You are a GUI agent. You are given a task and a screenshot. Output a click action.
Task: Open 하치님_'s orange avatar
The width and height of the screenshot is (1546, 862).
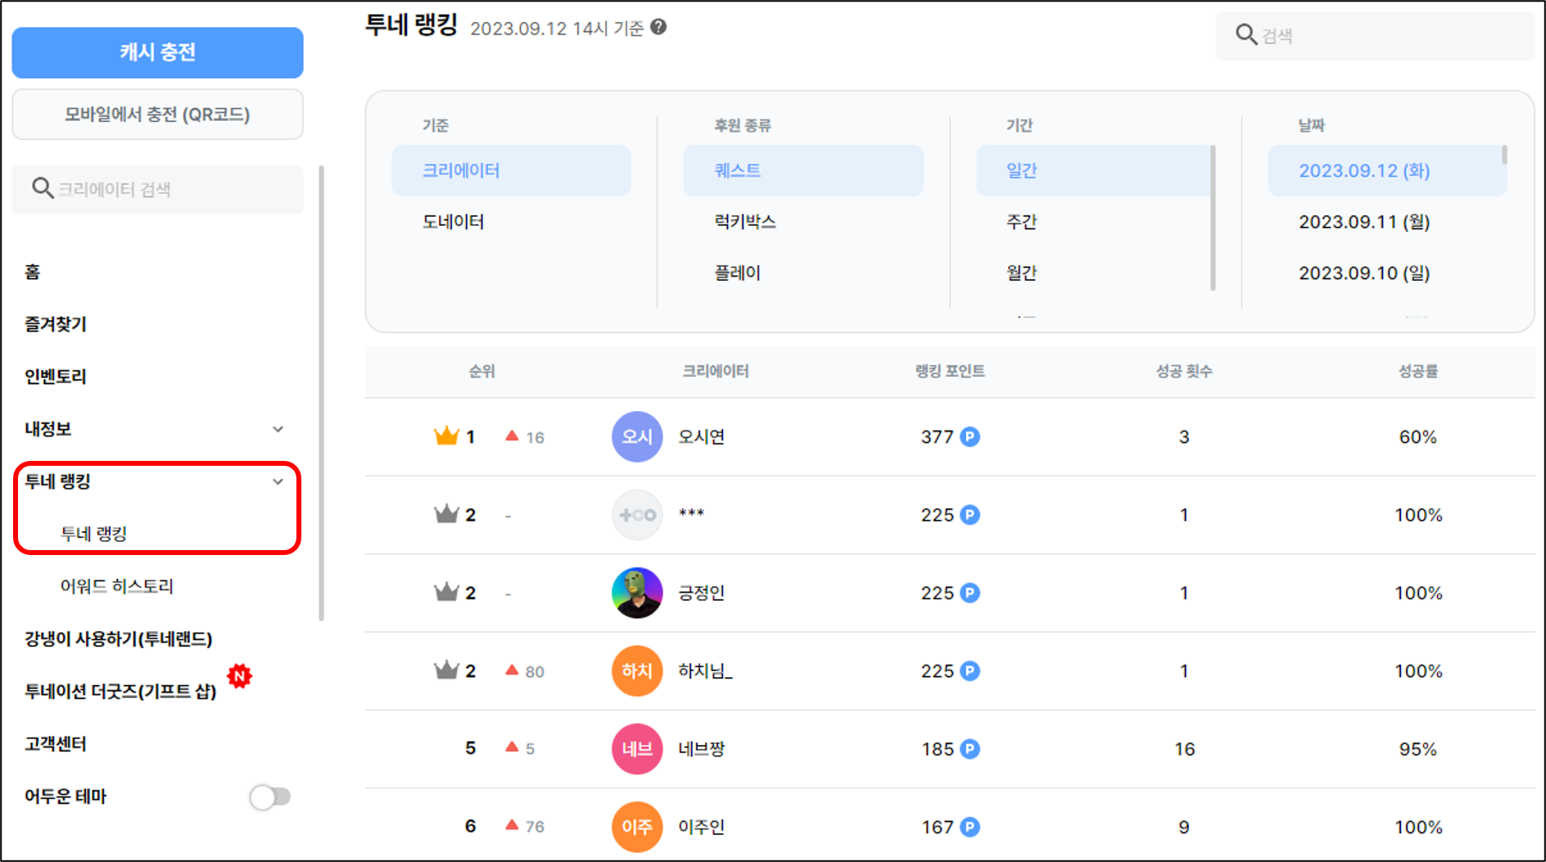tap(637, 670)
